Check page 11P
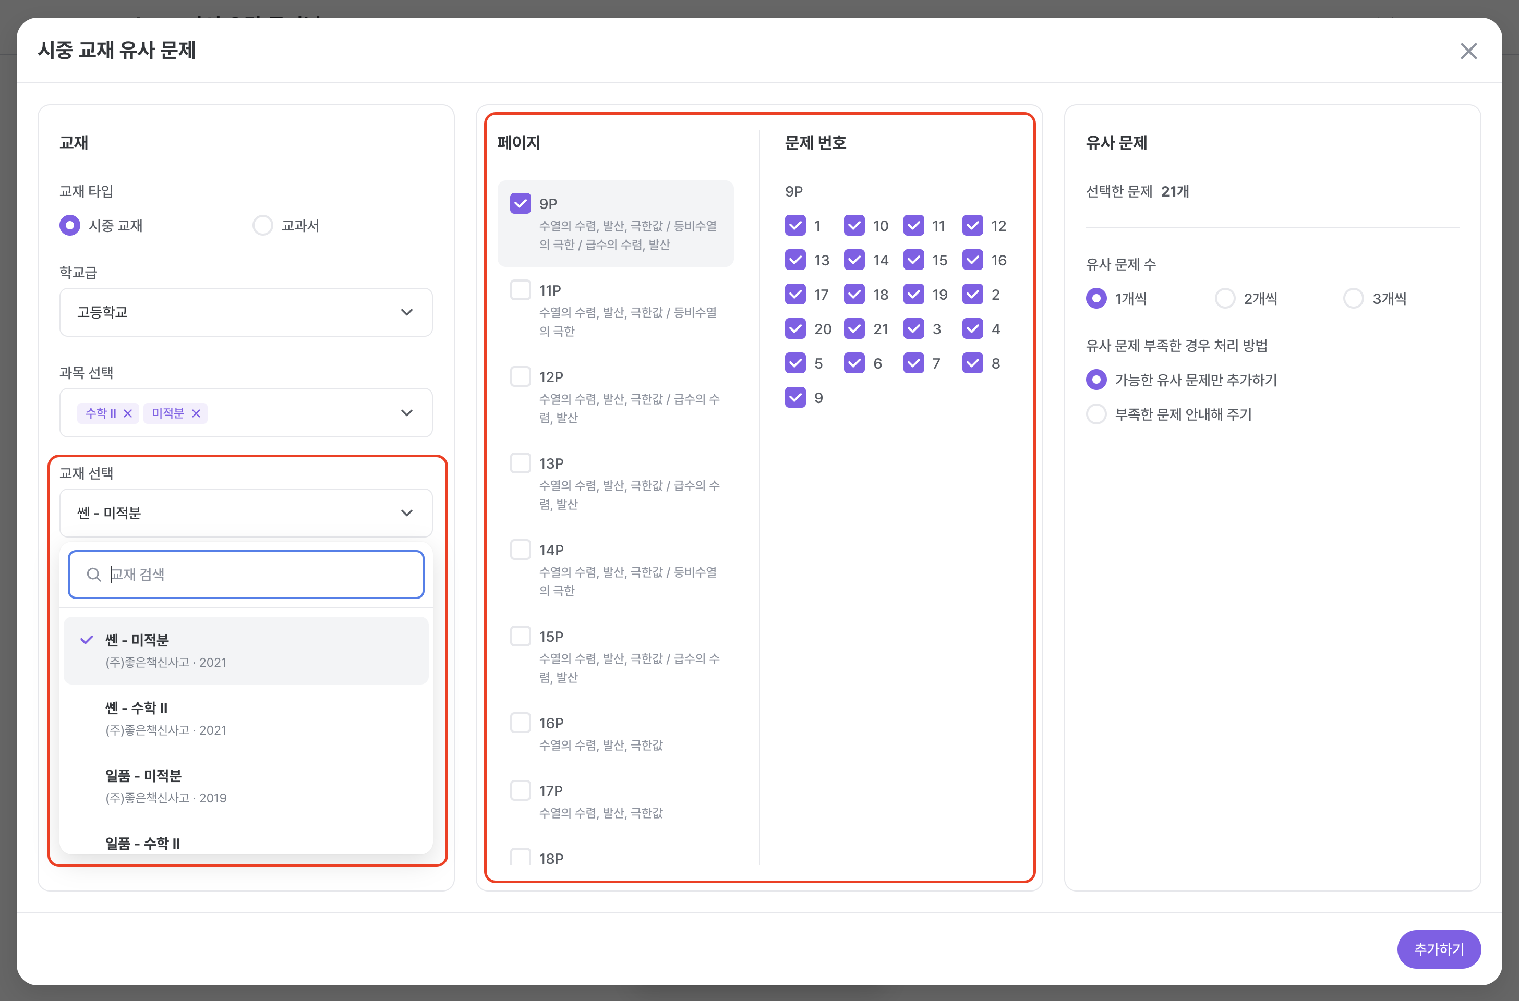This screenshot has height=1001, width=1519. (520, 289)
